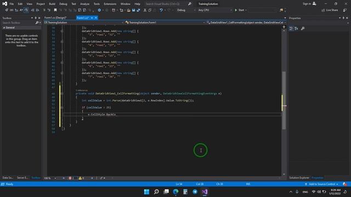The image size is (351, 197).
Task: Collapse the General group in Toolbox
Action: pyautogui.click(x=4, y=27)
